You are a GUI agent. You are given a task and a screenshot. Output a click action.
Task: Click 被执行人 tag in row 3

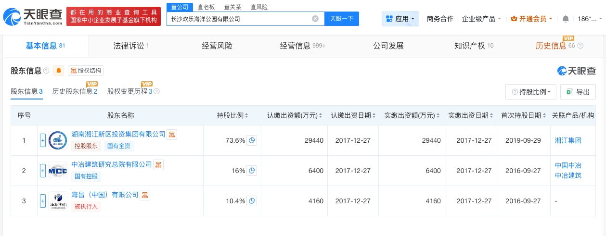coord(86,207)
